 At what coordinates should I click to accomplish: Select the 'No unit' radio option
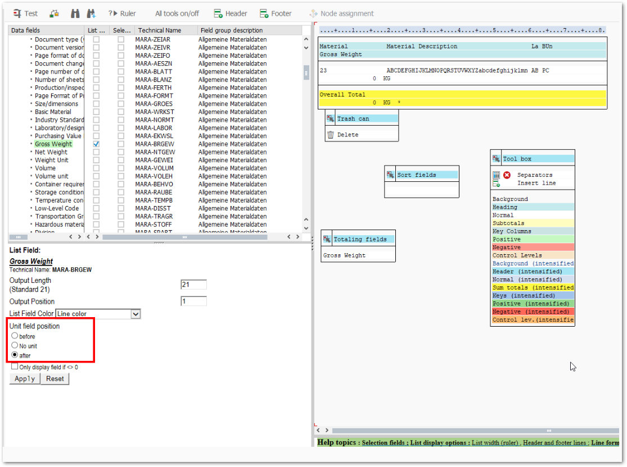pos(15,346)
